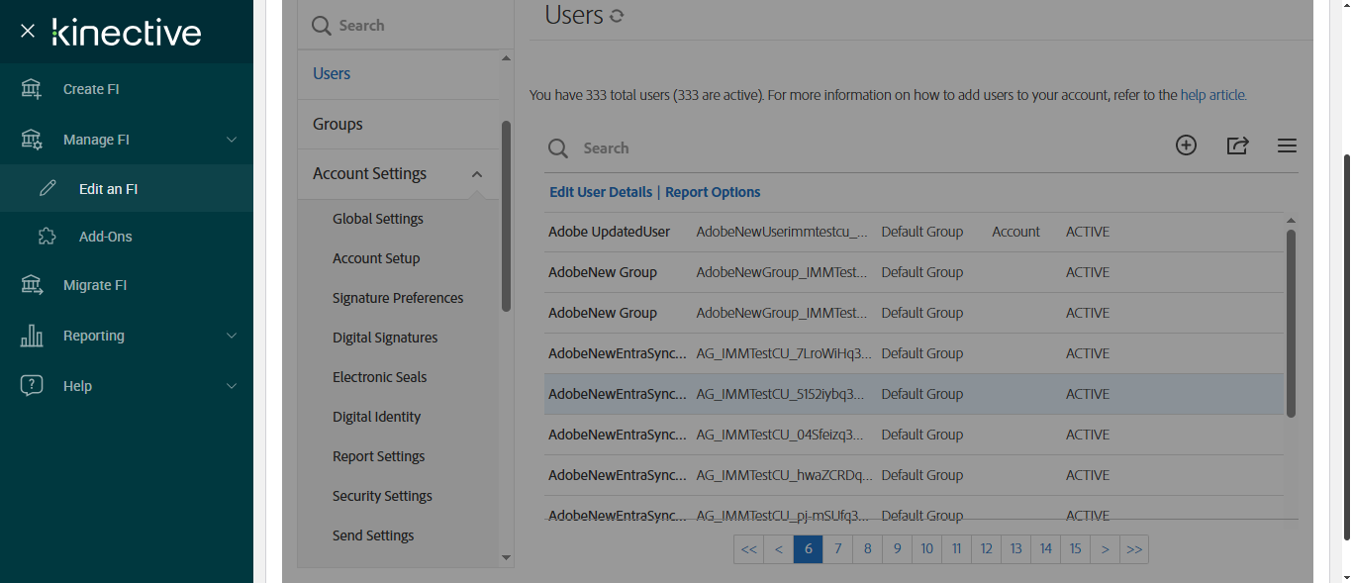This screenshot has width=1352, height=583.
Task: Click the Create FI bank icon
Action: point(32,89)
